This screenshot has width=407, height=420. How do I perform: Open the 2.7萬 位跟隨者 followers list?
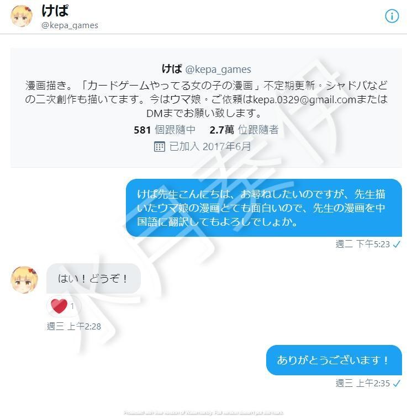coord(244,130)
